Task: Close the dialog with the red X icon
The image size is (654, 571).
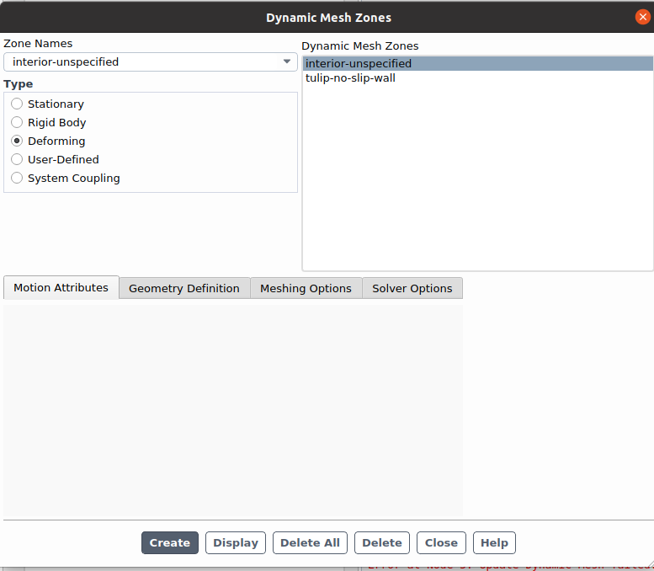Action: click(x=643, y=17)
